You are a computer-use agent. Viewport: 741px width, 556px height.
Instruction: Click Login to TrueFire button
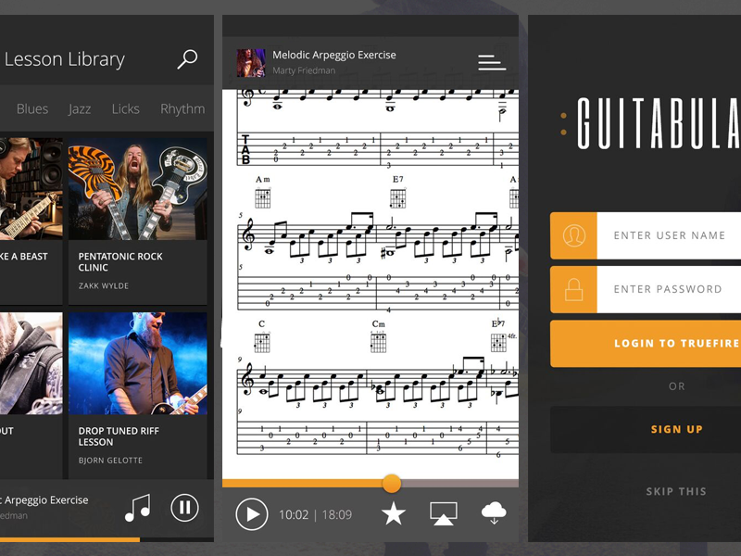[x=646, y=344]
